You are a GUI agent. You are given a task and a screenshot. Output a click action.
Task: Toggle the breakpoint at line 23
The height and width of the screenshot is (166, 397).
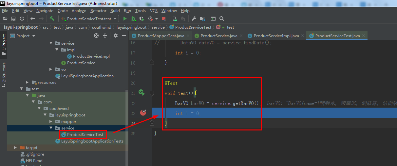click(143, 113)
